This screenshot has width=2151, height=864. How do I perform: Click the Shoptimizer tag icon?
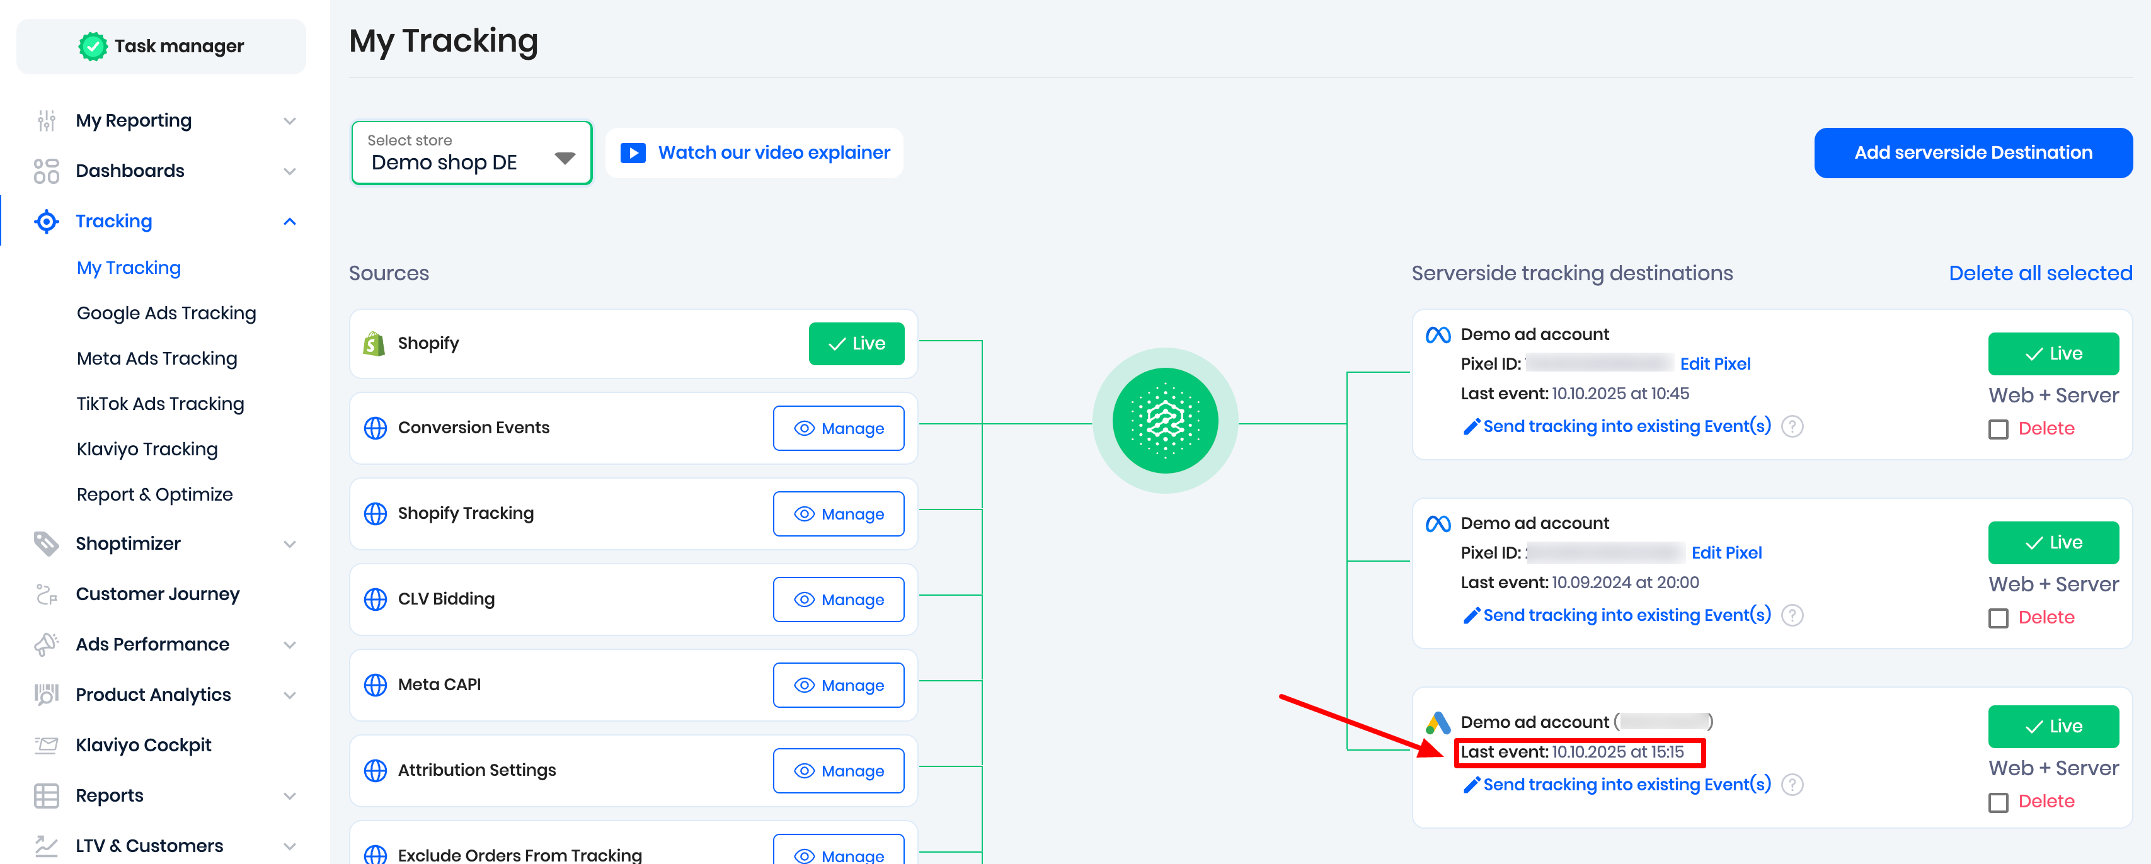click(x=46, y=543)
